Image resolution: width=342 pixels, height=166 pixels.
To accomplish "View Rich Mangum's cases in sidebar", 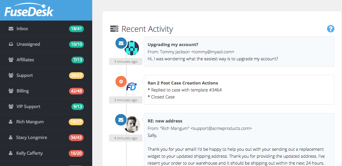I will (46, 122).
